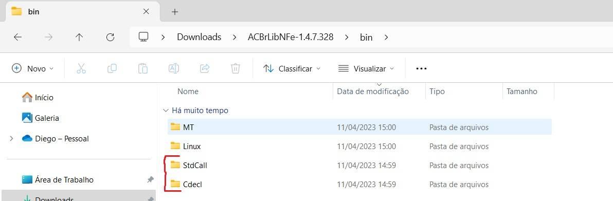Viewport: 613px width, 201px height.
Task: Click the Share icon
Action: click(205, 68)
